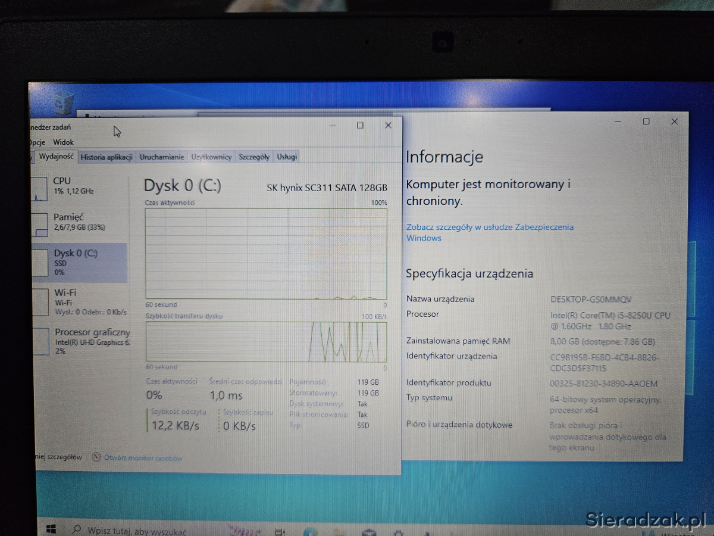Select Dysk 0 (C:) in the performance sidebar
The image size is (714, 536).
(x=80, y=262)
